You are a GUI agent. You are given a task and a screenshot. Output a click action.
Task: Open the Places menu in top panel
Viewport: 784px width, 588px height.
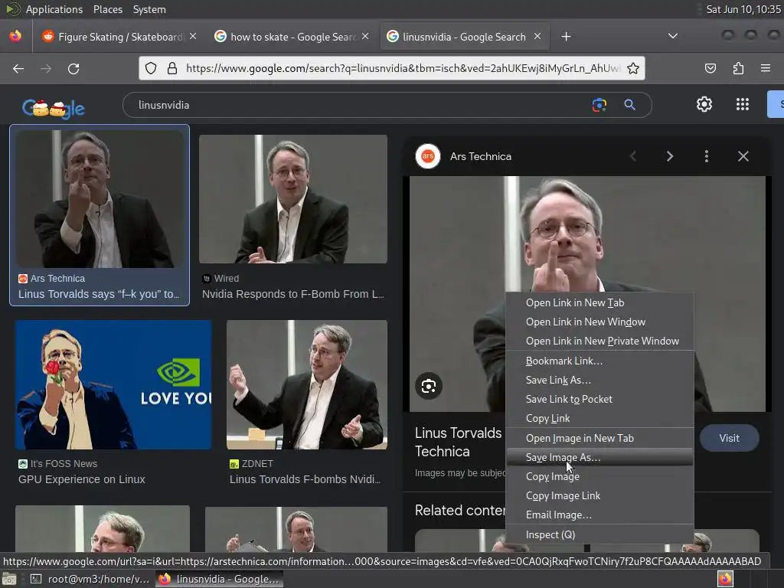pyautogui.click(x=108, y=9)
